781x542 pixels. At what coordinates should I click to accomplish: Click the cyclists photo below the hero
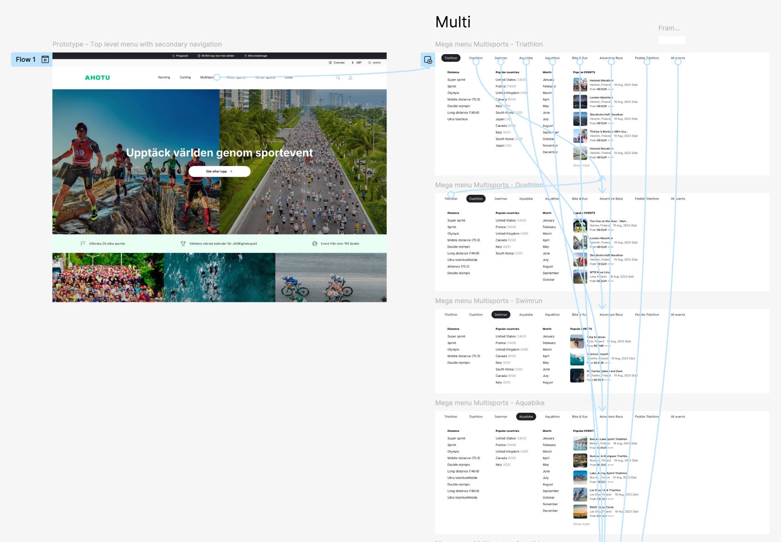(331, 278)
